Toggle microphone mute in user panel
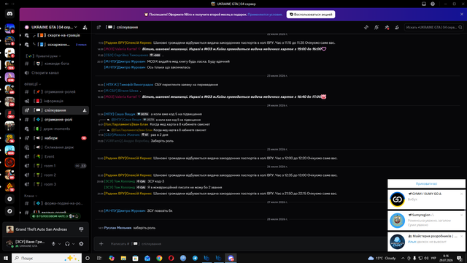This screenshot has width=467, height=263. click(53, 243)
